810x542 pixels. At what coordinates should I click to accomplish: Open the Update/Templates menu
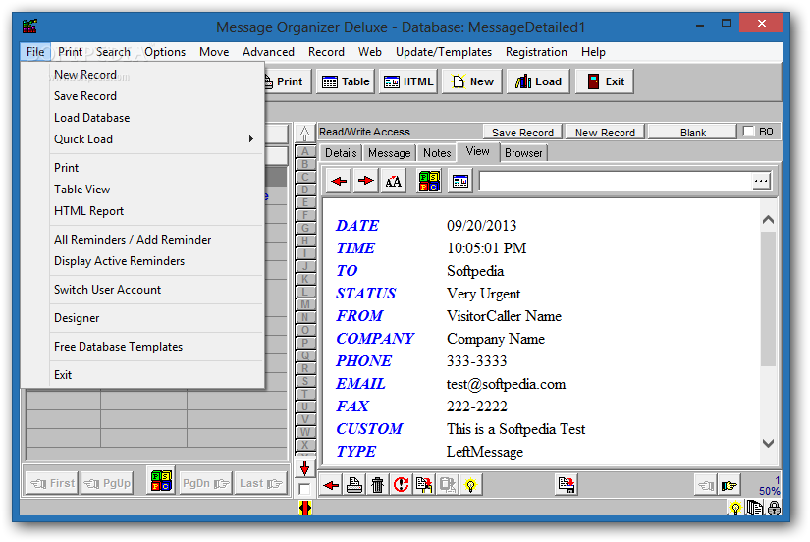coord(443,52)
